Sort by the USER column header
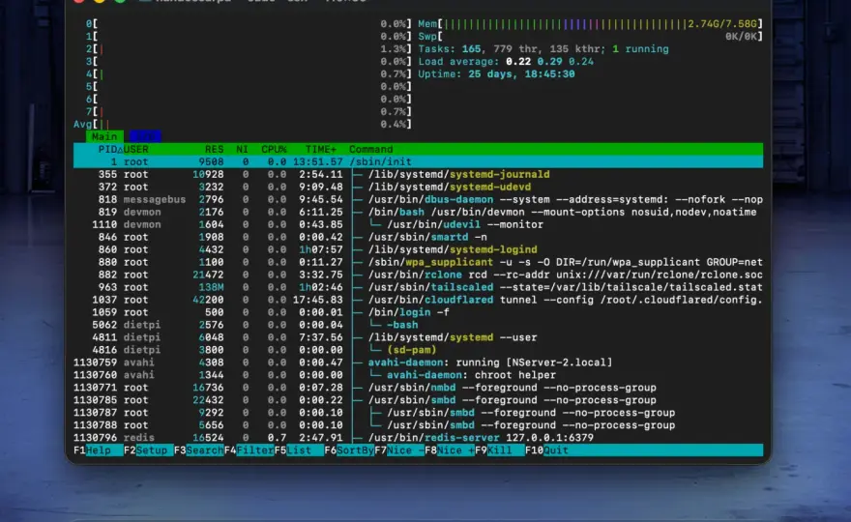The image size is (851, 522). pos(135,149)
